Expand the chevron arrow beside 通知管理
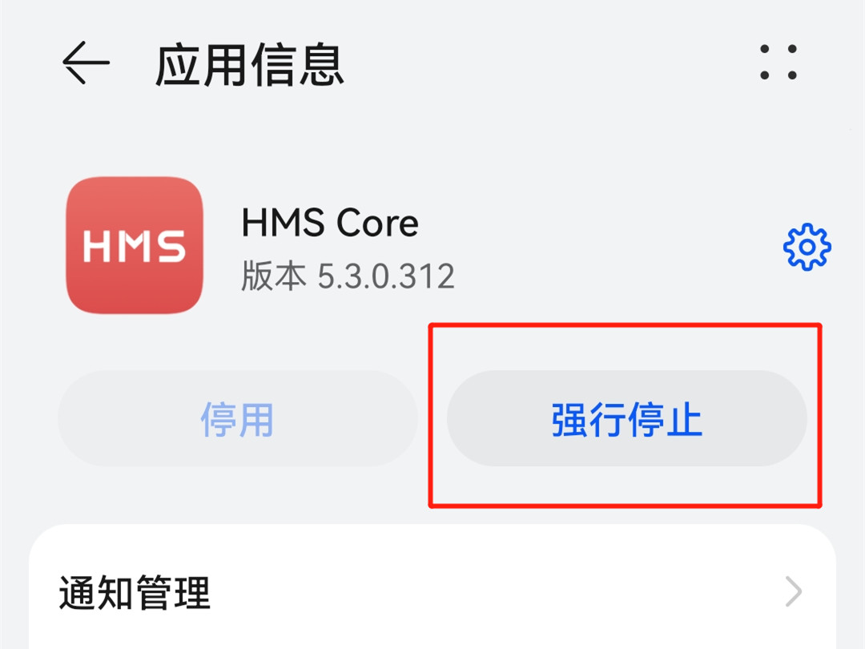This screenshot has width=865, height=649. click(x=793, y=591)
